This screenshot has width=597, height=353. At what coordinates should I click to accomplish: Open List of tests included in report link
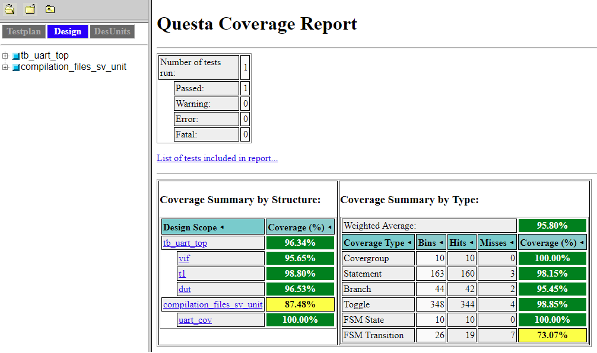point(217,158)
